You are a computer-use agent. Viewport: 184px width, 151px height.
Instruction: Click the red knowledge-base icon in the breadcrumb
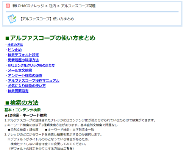click(8, 6)
